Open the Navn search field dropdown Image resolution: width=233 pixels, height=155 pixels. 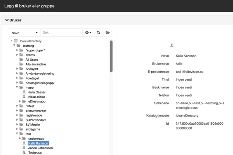25,33
